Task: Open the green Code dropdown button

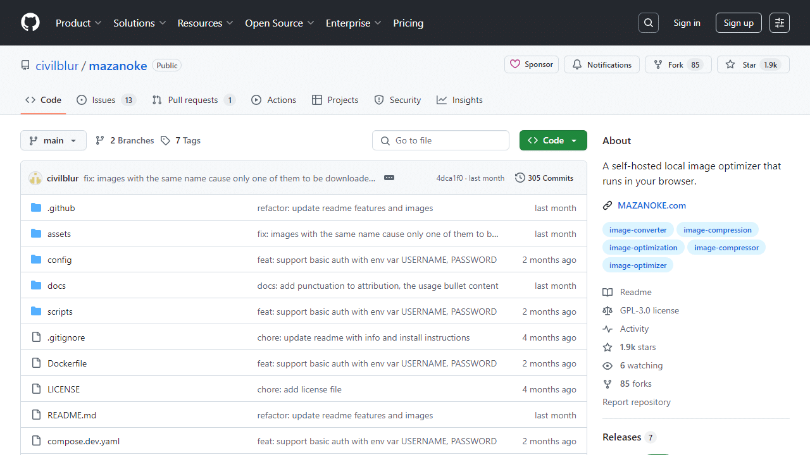Action: point(553,140)
